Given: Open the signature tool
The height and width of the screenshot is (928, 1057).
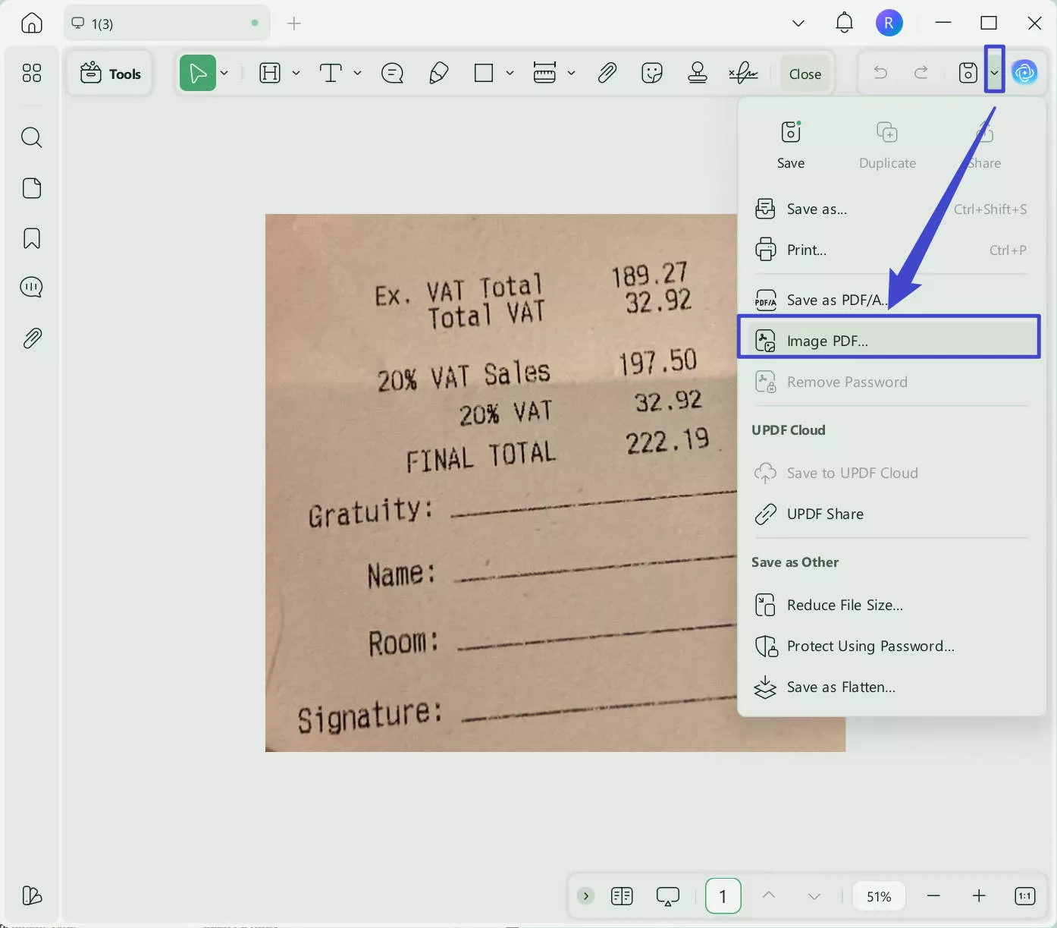Looking at the screenshot, I should tap(743, 74).
